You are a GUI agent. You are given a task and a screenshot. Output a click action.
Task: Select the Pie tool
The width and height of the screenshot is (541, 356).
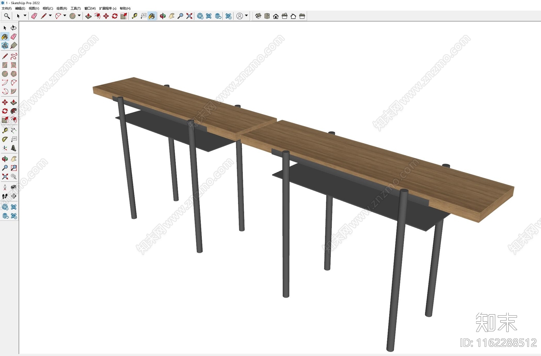click(x=14, y=91)
